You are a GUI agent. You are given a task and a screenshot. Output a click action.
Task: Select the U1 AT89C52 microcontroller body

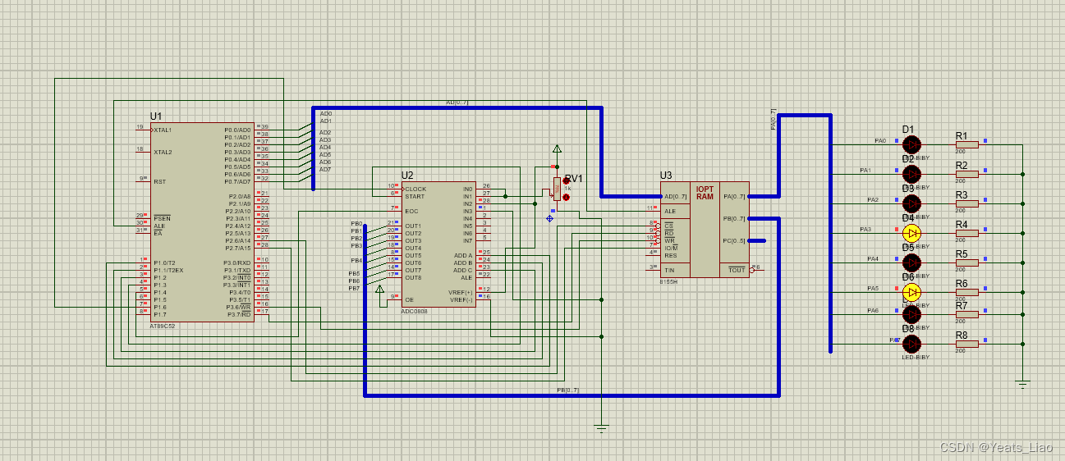pos(203,221)
